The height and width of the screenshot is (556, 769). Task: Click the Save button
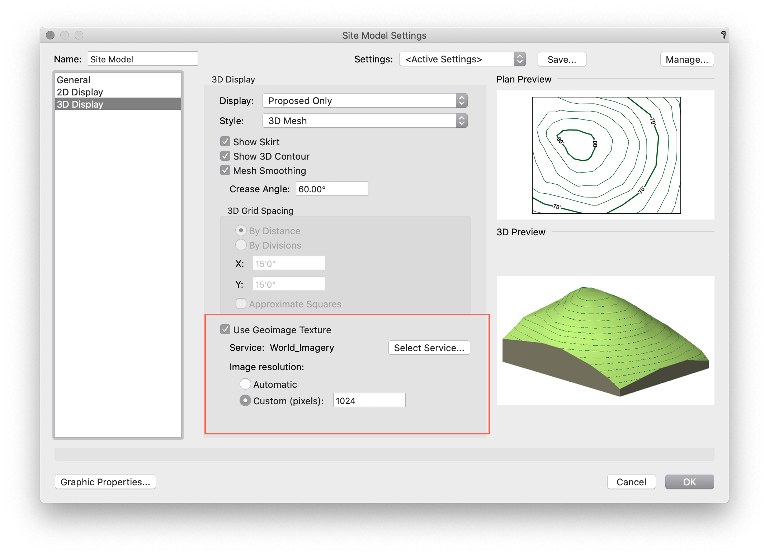[x=561, y=59]
